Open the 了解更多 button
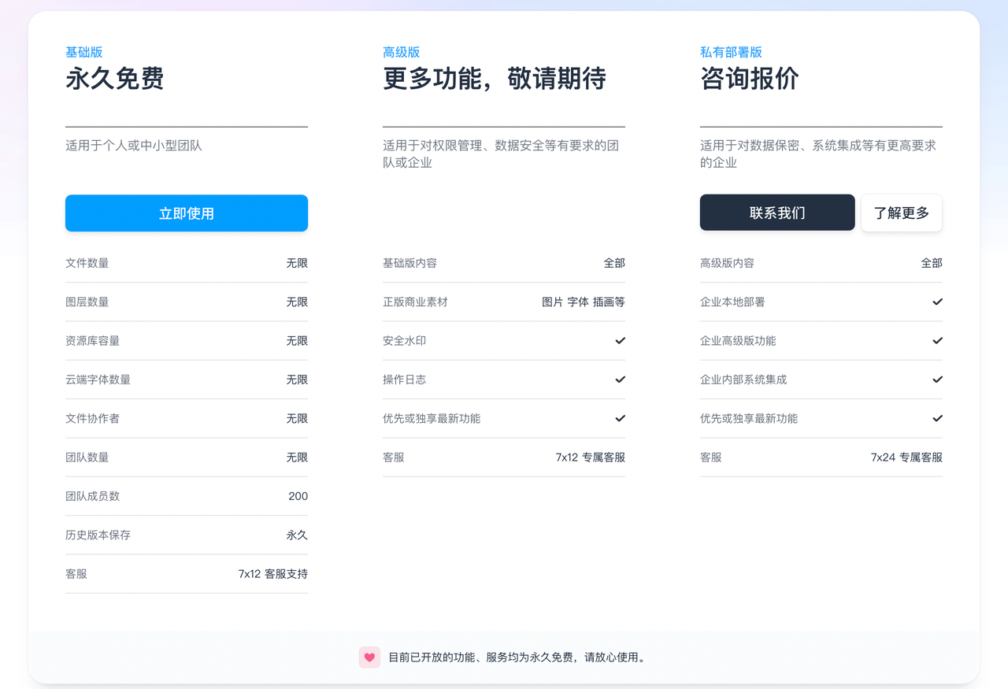 click(901, 213)
